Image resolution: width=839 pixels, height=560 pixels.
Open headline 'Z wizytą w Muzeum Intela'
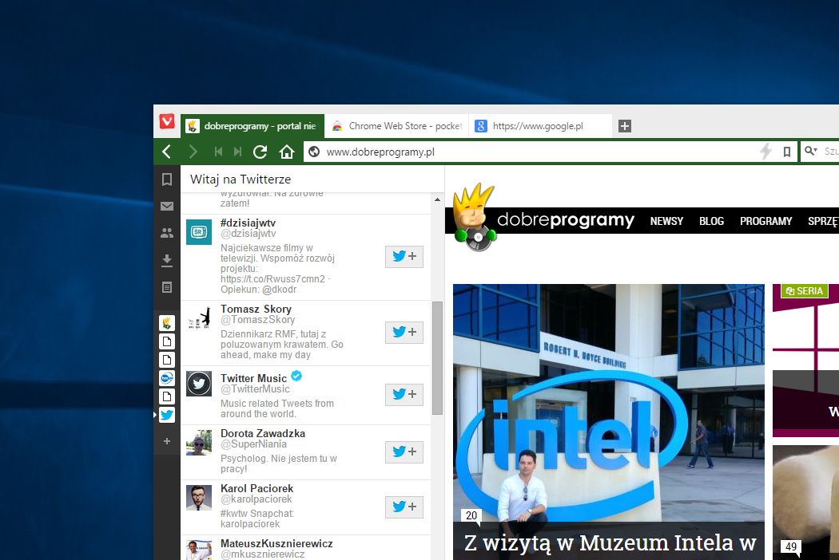[x=610, y=543]
